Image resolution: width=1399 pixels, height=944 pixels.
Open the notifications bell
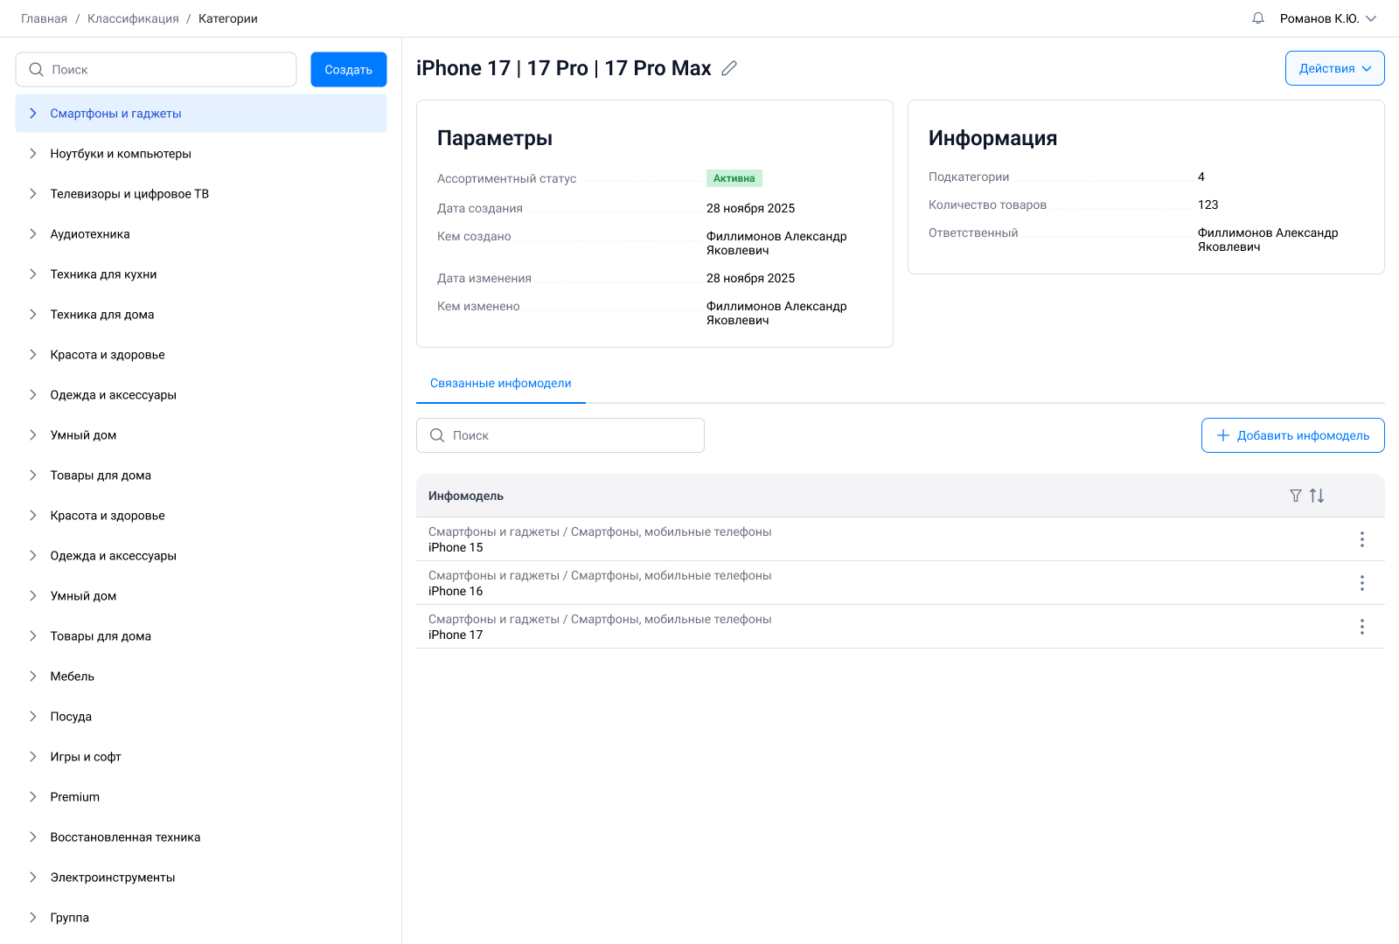coord(1258,18)
